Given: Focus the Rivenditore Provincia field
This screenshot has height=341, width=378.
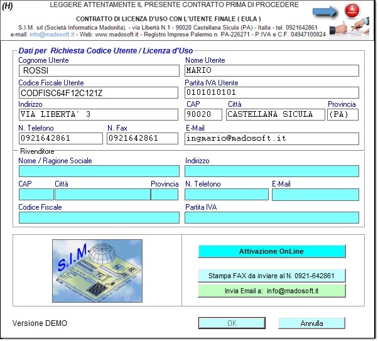Looking at the screenshot, I should click(165, 195).
